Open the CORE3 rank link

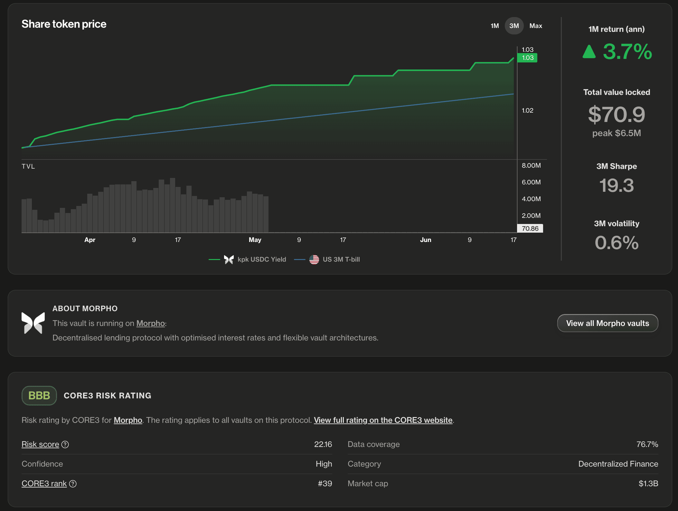point(44,484)
